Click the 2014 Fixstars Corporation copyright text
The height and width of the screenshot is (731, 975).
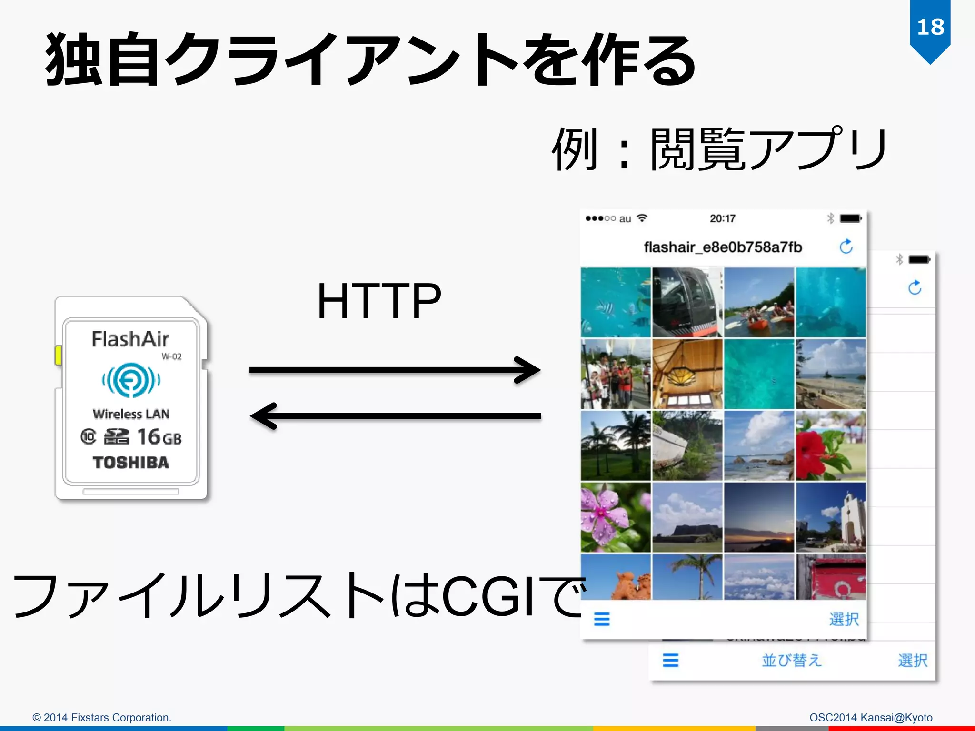(x=102, y=717)
